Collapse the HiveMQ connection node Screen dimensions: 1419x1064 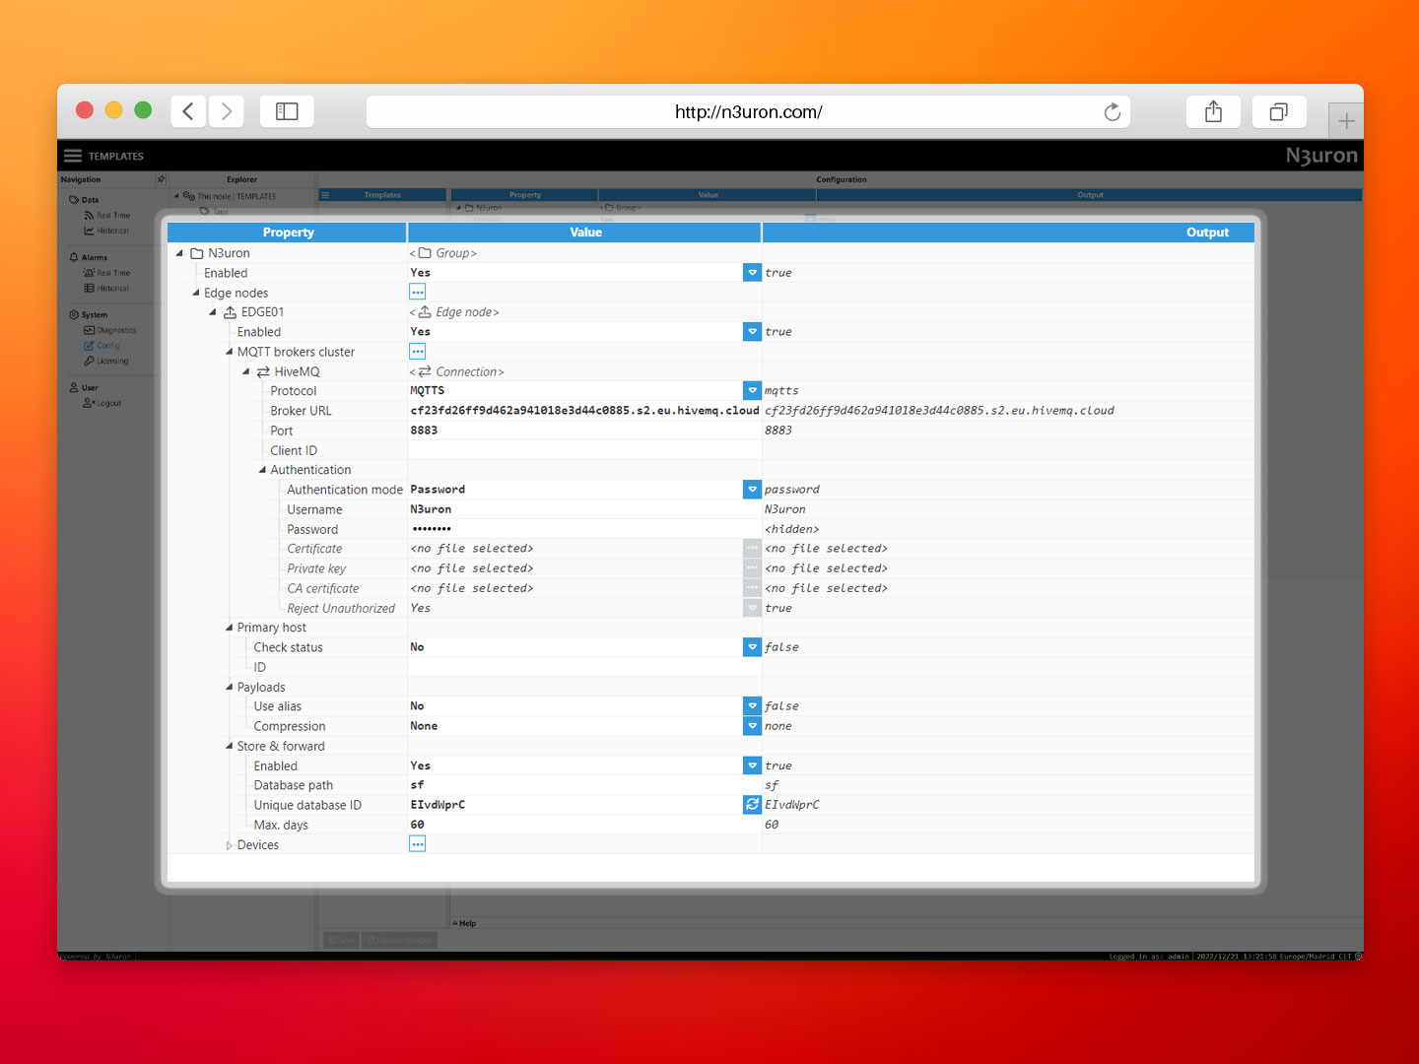click(246, 371)
